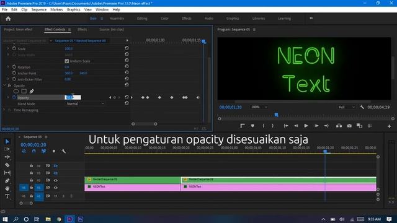
Task: Switch to the Effects panel tab
Action: [82, 29]
